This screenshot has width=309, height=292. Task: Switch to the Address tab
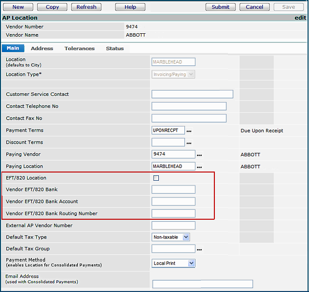tap(42, 49)
